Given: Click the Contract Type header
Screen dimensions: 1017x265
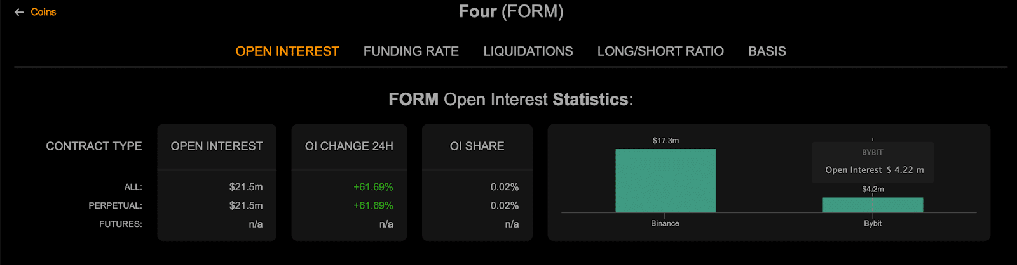Looking at the screenshot, I should pos(93,146).
